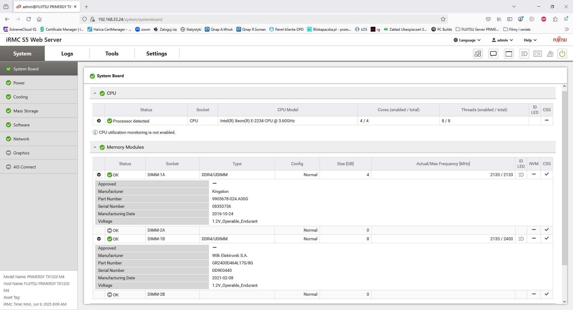Open Network in the sidebar
The image size is (573, 310).
tap(39, 139)
